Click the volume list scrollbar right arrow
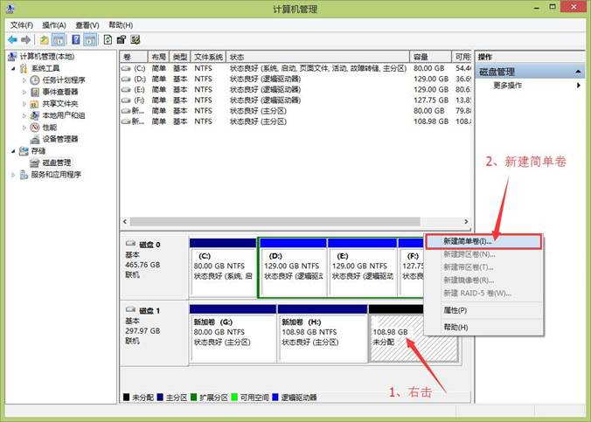The height and width of the screenshot is (422, 591). coord(466,222)
